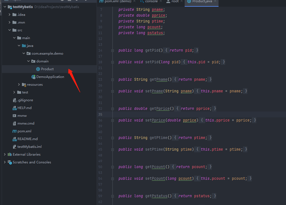The width and height of the screenshot is (286, 205).
Task: Select the Product class file icon
Action: point(38,69)
